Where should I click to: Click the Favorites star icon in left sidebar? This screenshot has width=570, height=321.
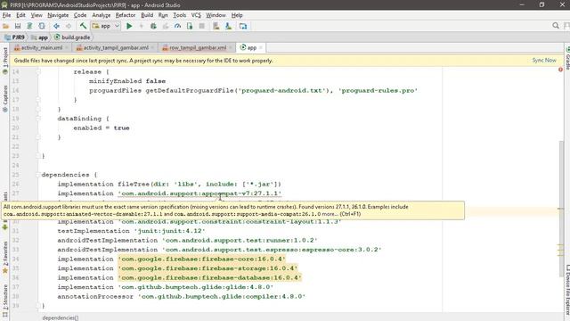coord(5,271)
